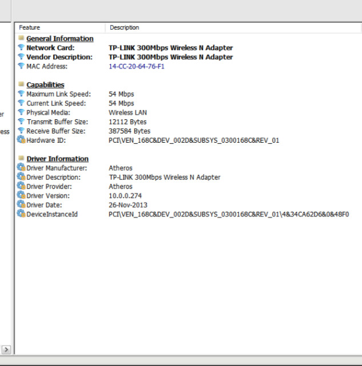Click the gear icon beside DeviceInstanceId
The image size is (362, 366).
point(21,214)
